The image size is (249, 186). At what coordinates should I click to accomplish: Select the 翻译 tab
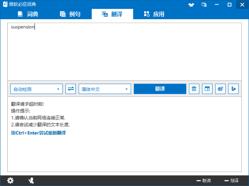112,14
